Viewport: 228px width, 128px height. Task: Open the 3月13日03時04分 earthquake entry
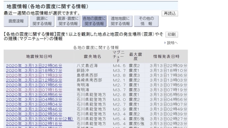coord(34,104)
